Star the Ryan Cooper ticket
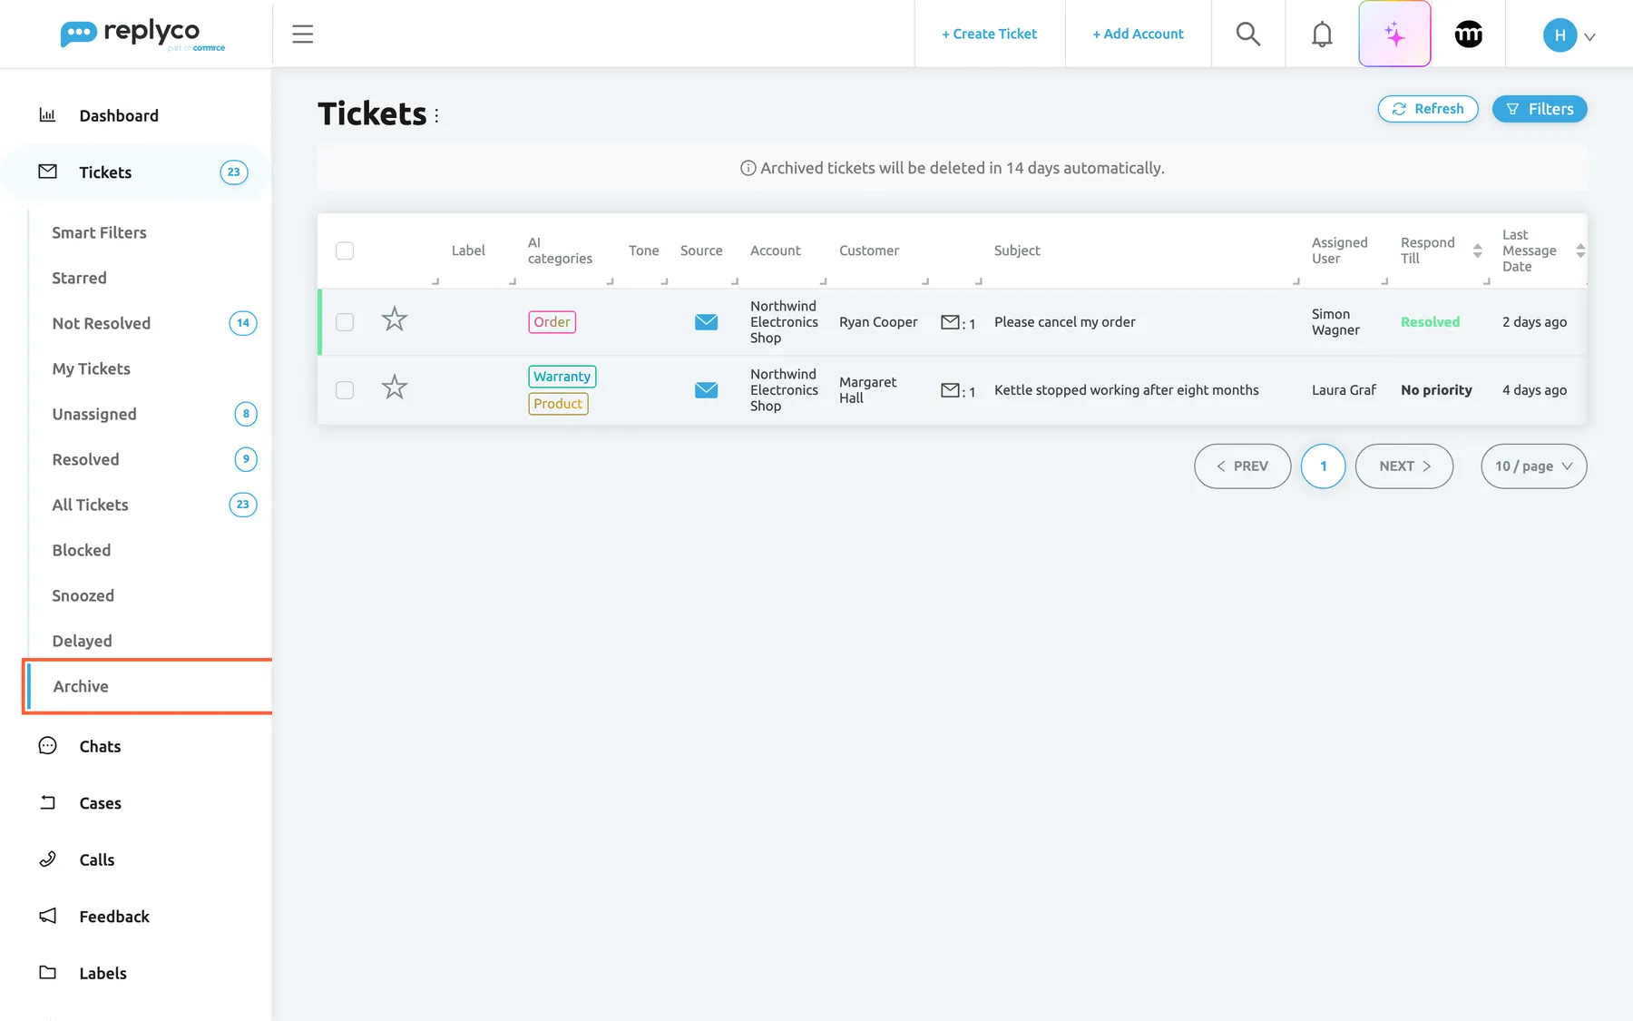Image resolution: width=1633 pixels, height=1021 pixels. [x=395, y=319]
